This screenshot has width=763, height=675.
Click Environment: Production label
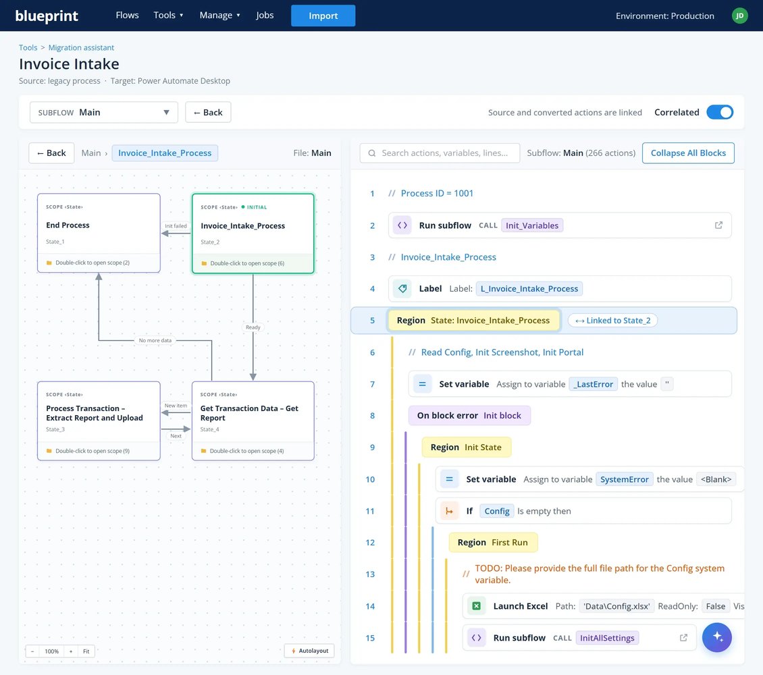(664, 16)
